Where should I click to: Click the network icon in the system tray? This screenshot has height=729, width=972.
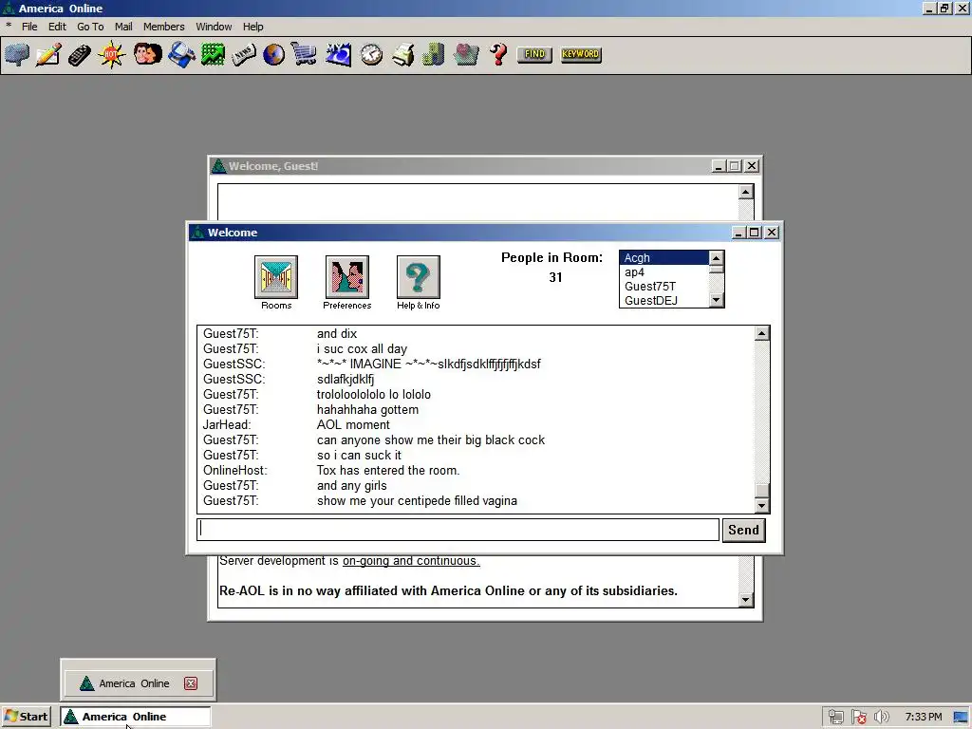point(835,718)
